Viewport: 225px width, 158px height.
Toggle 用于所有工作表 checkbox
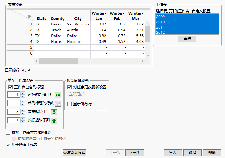click(8, 145)
